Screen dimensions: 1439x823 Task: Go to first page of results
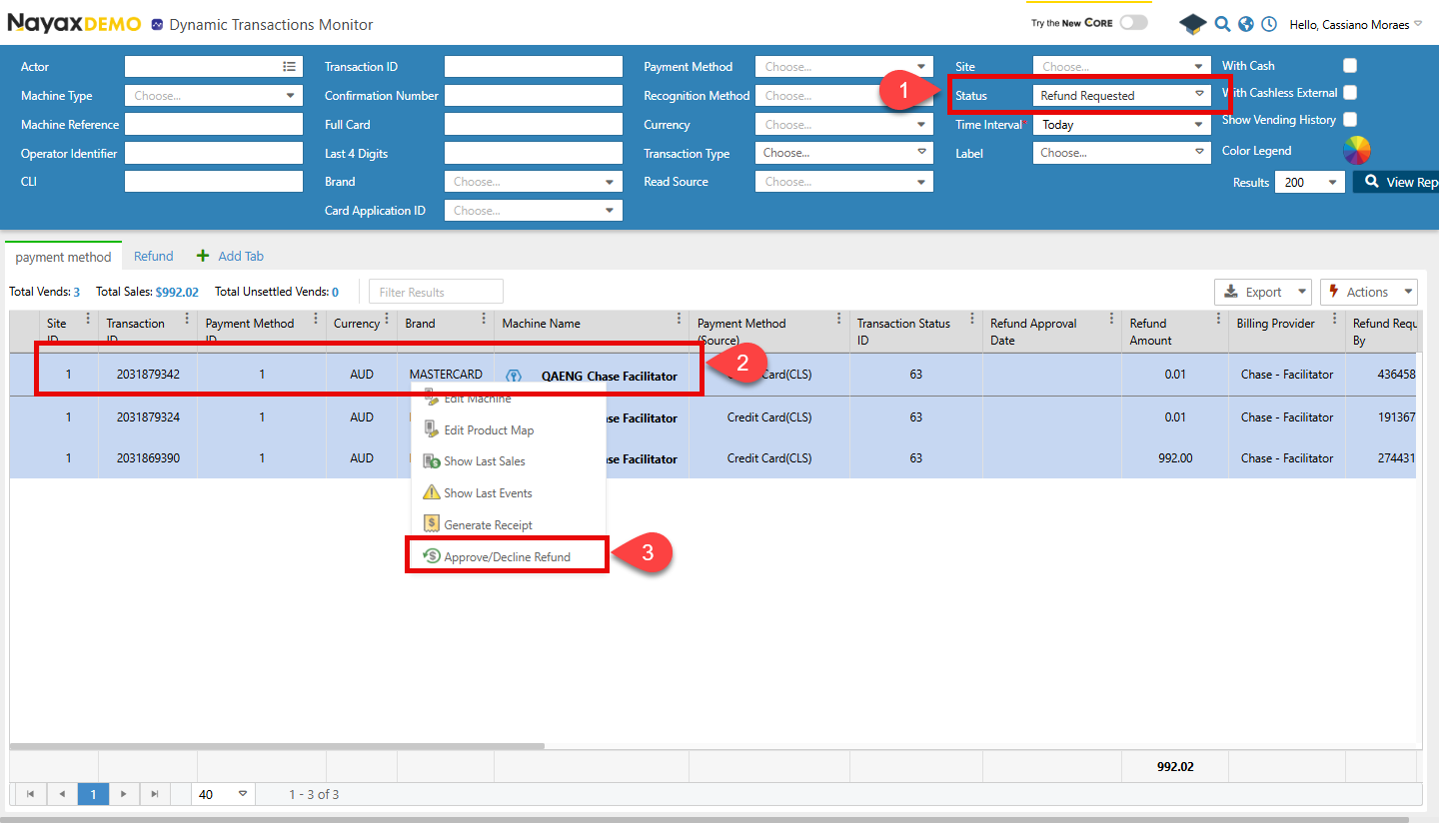pyautogui.click(x=30, y=794)
